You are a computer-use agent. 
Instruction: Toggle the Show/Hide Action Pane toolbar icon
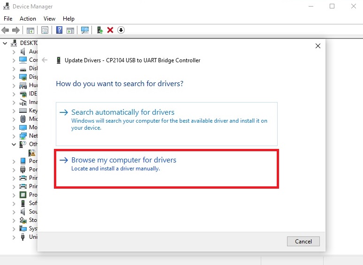tap(70, 30)
